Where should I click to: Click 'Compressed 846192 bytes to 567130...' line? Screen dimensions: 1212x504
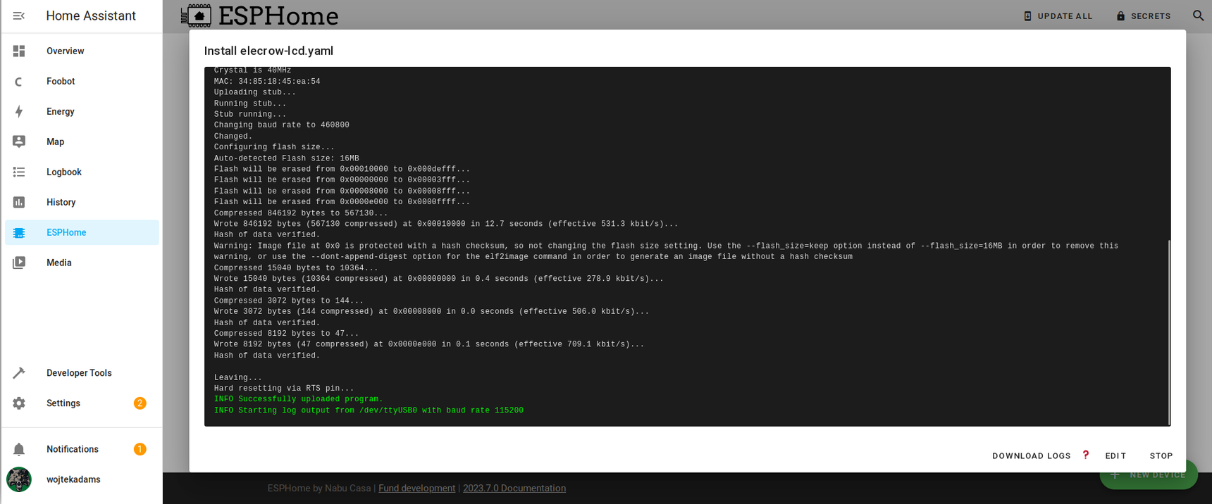[x=301, y=213]
